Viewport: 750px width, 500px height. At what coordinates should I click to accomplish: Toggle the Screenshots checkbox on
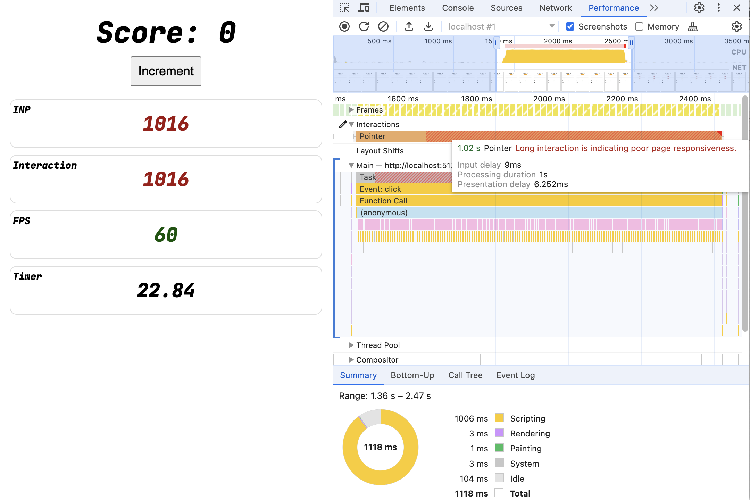(x=571, y=26)
